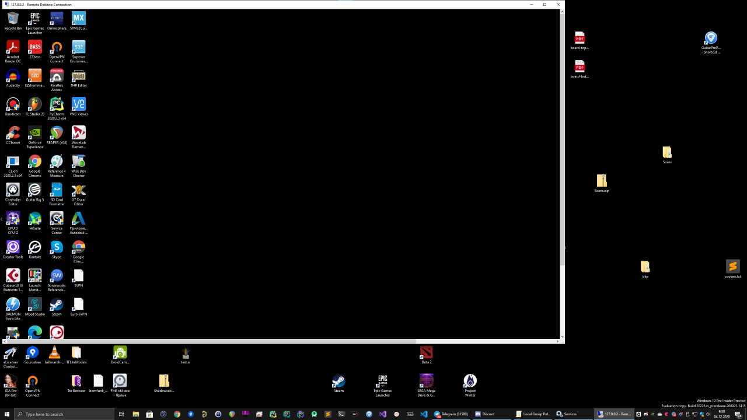The width and height of the screenshot is (747, 420).
Task: Open WaveLab Elements shortcut
Action: (78, 136)
